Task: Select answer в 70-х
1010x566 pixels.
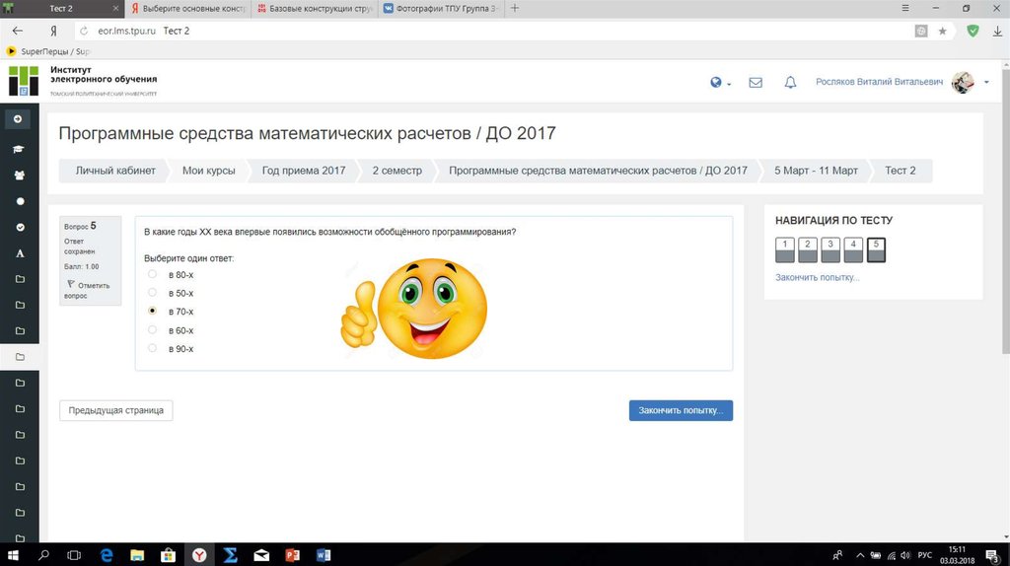Action: (152, 311)
